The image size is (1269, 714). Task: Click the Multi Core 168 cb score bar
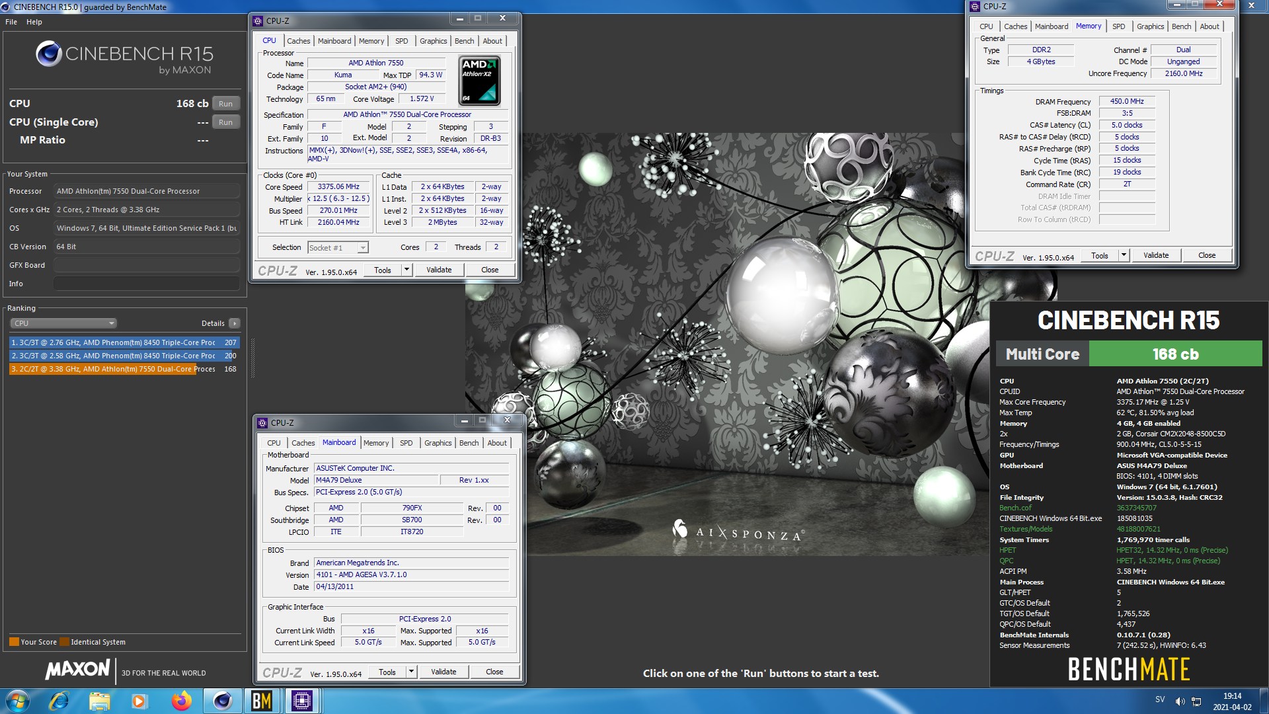[x=1129, y=354]
